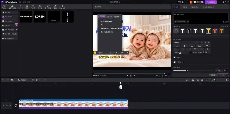This screenshot has height=114, width=230.
Task: Click the snapshot icon below the preview
Action: [x=162, y=76]
